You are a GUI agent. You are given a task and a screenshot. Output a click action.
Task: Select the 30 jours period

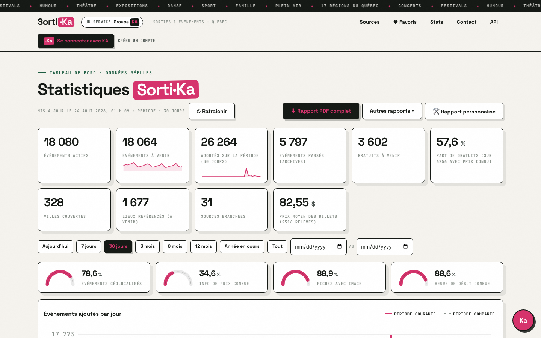[118, 247]
